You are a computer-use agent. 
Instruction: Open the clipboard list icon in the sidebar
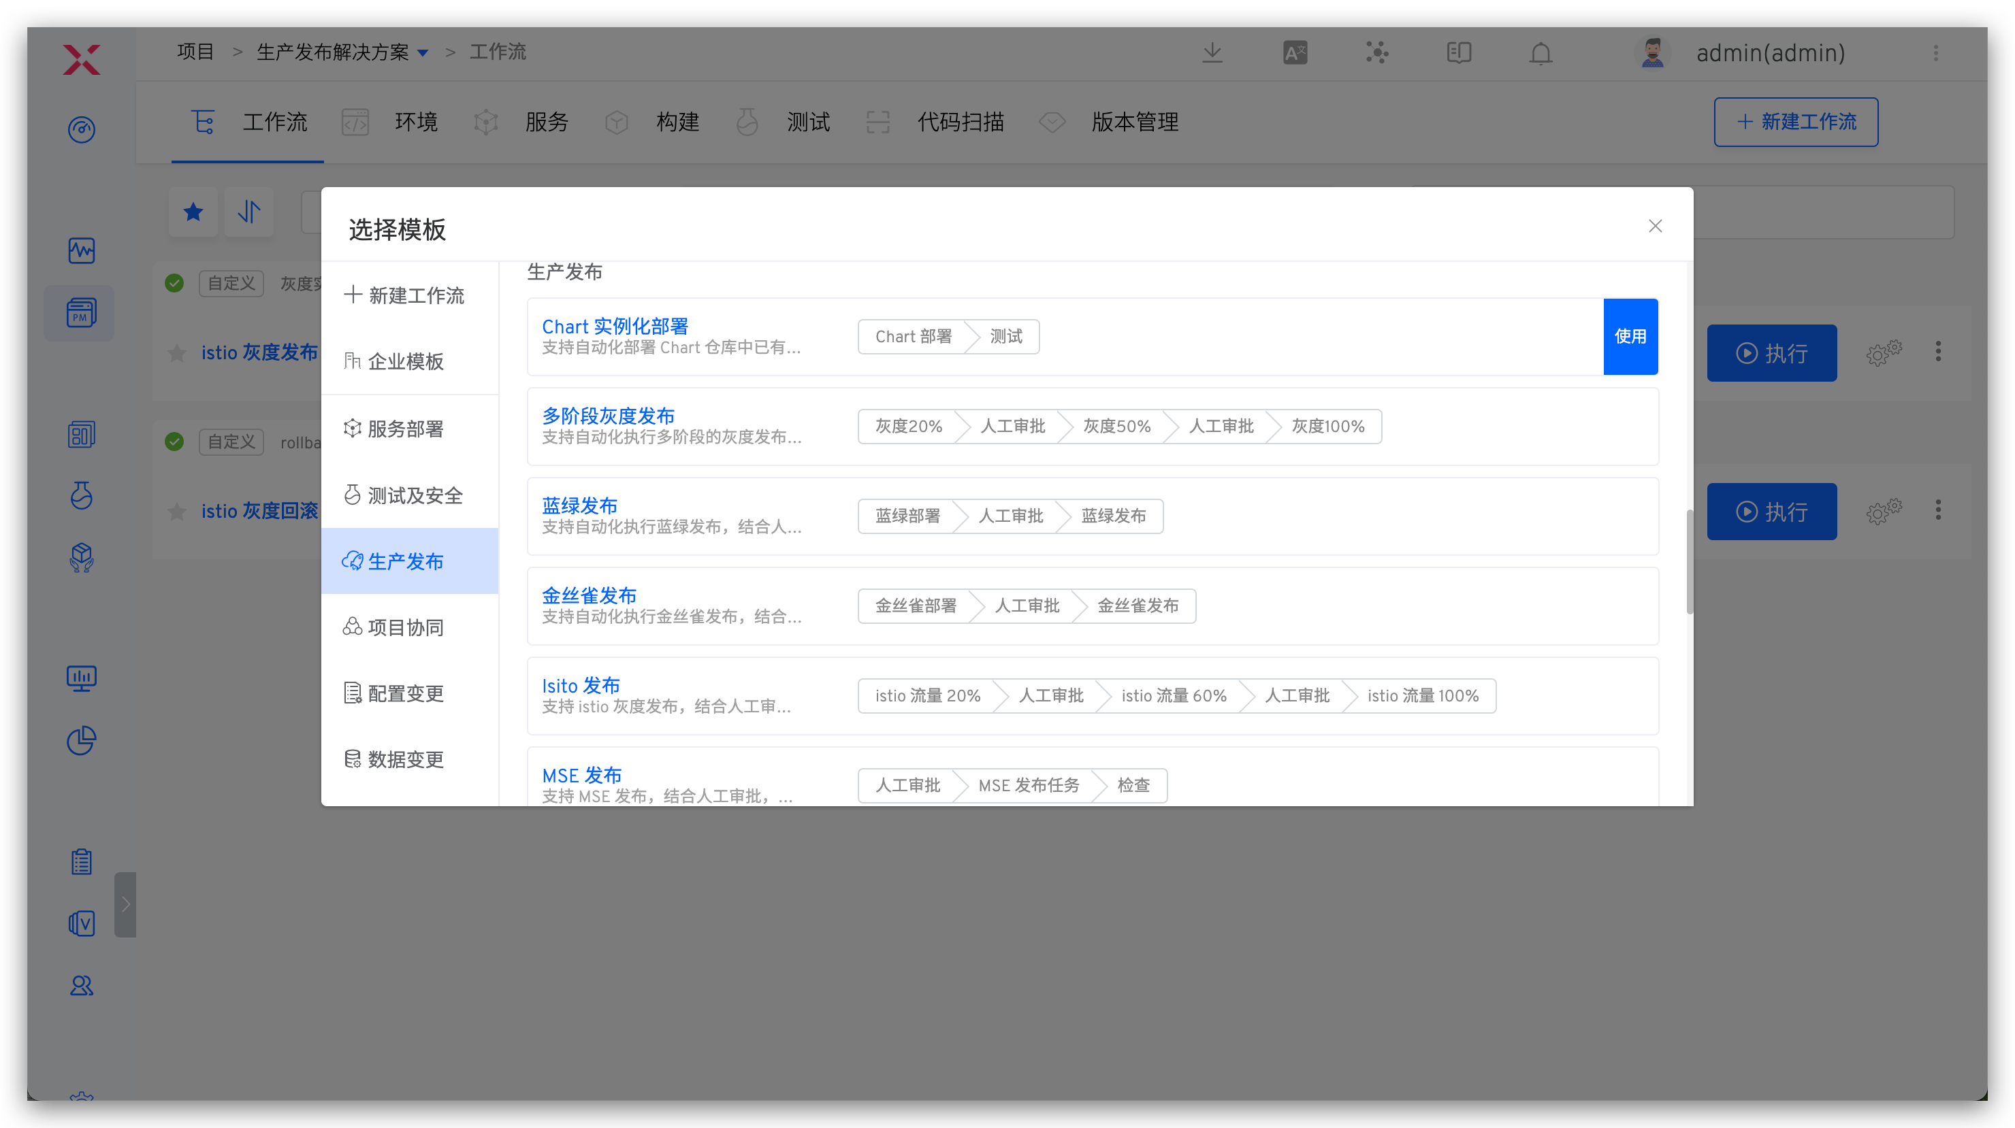point(82,861)
